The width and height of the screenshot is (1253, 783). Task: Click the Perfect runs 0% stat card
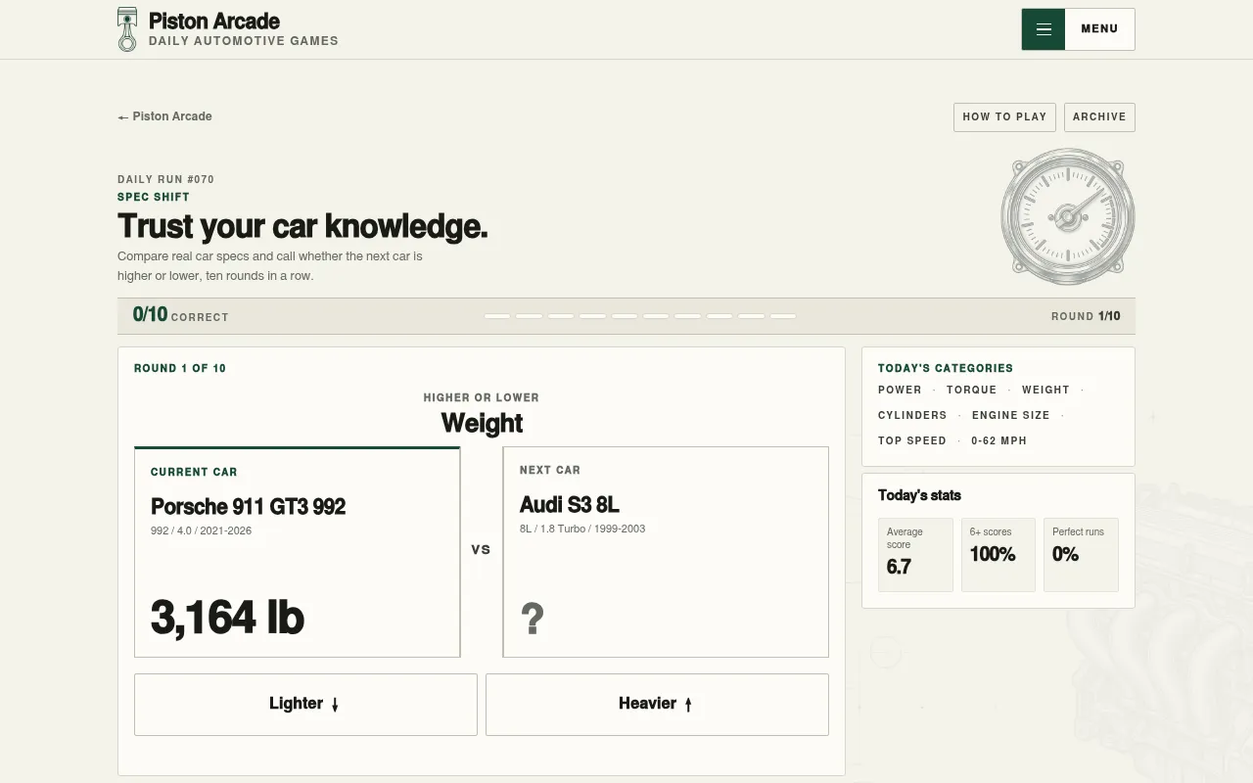click(x=1081, y=555)
